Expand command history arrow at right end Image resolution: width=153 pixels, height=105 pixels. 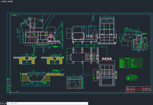tap(87, 104)
